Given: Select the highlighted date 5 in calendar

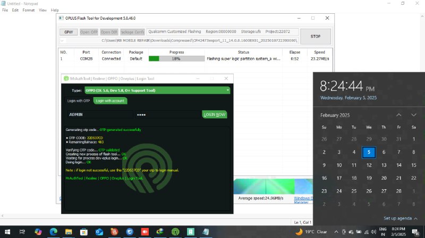Looking at the screenshot, I should pos(369,152).
